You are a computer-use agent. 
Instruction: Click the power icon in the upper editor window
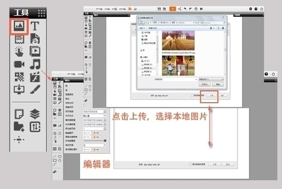coord(261,9)
